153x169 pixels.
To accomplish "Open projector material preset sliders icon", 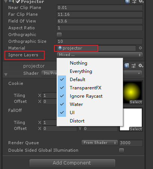I will 133,66.
